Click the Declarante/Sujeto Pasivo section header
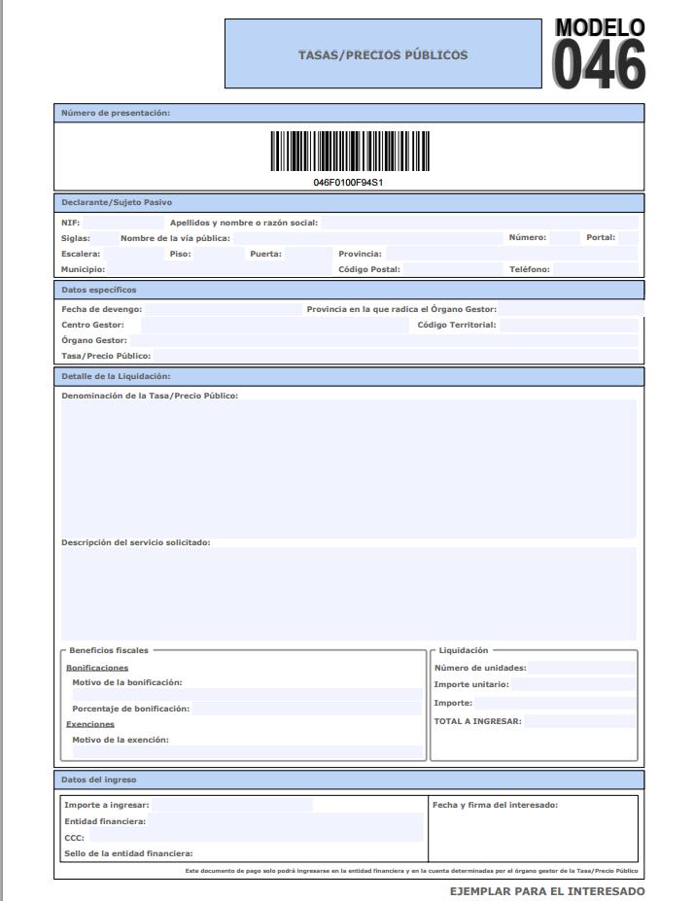Viewport: 694px width, 901px height. point(349,203)
